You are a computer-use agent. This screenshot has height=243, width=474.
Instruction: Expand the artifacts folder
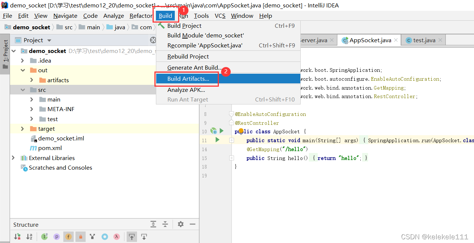point(32,80)
